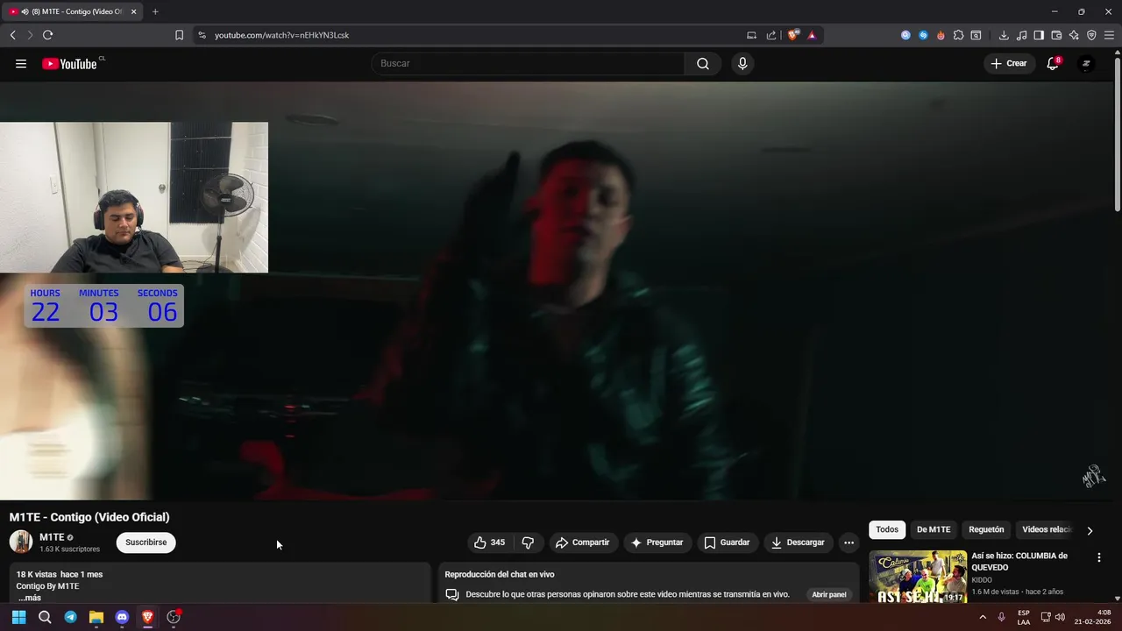Screen dimensions: 1122x631
Task: Open site info icon beside the URL
Action: [x=202, y=35]
